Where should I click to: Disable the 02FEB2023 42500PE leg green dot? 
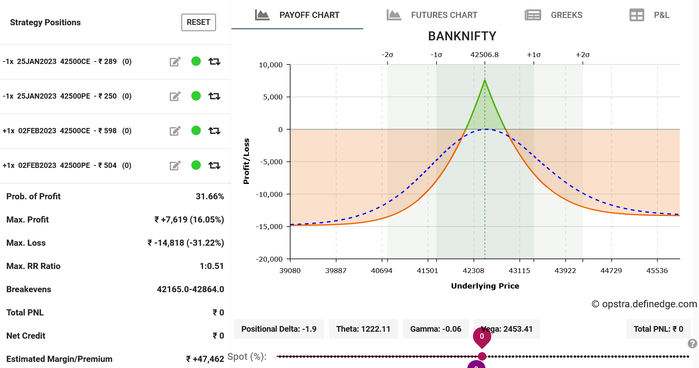coord(196,165)
